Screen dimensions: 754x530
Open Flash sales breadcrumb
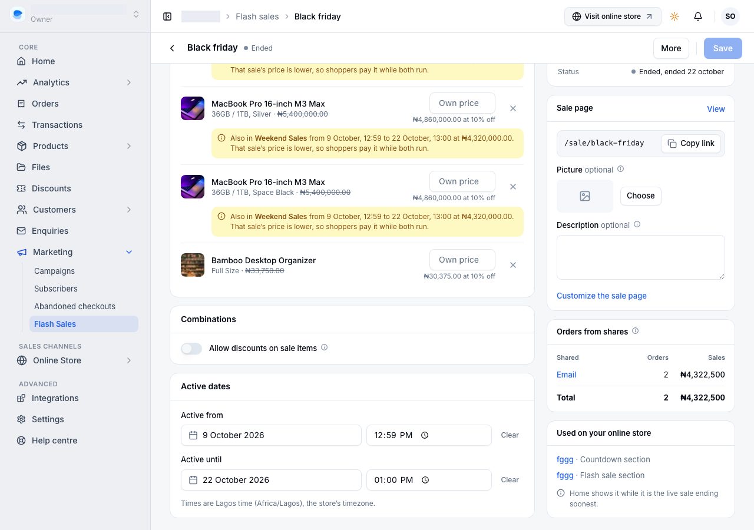(257, 16)
